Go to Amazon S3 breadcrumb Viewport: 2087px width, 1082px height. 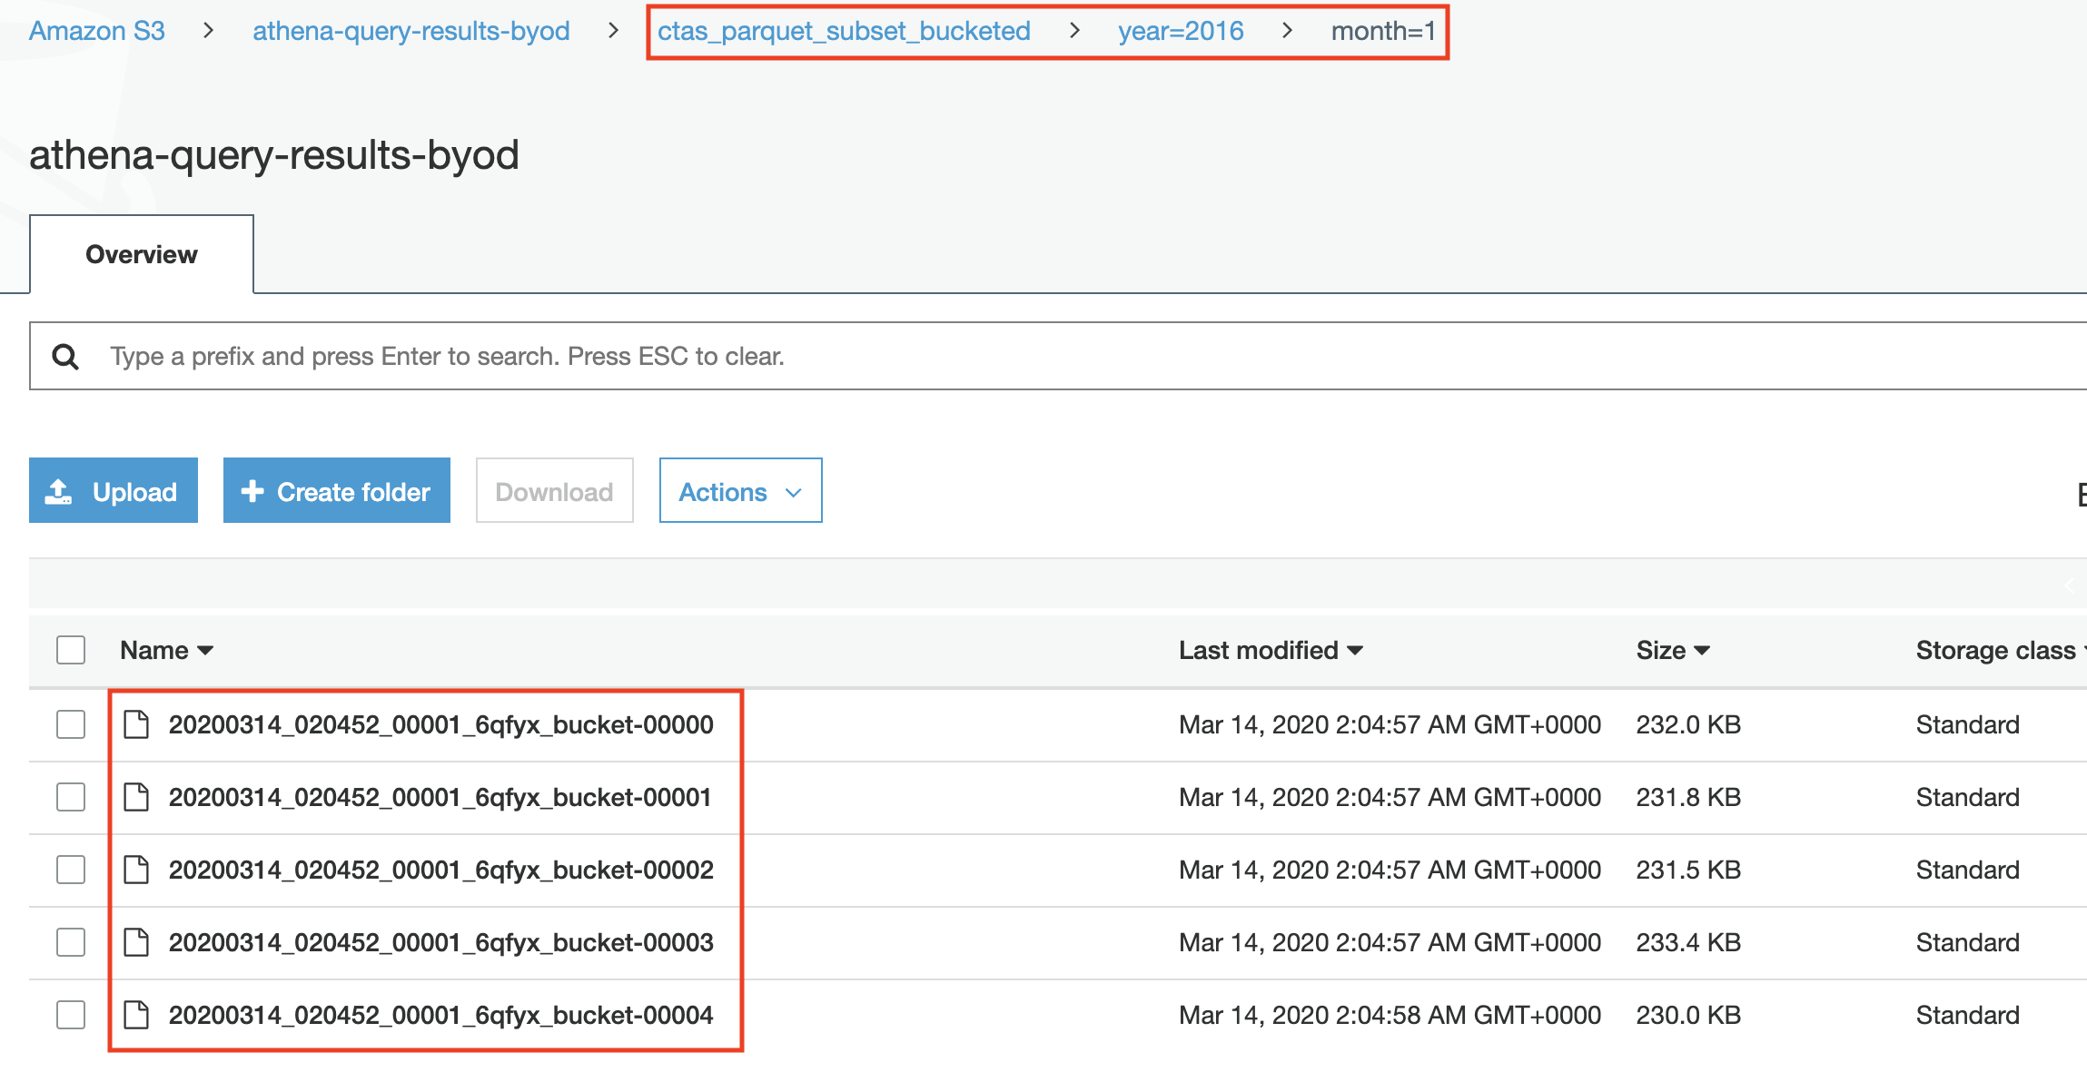click(x=97, y=31)
